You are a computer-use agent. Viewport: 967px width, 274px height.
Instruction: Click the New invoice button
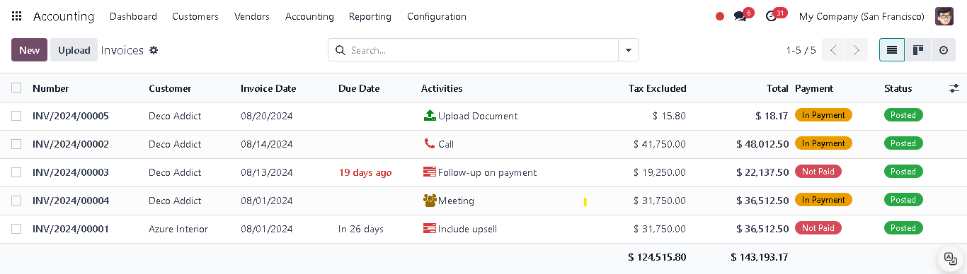point(29,50)
